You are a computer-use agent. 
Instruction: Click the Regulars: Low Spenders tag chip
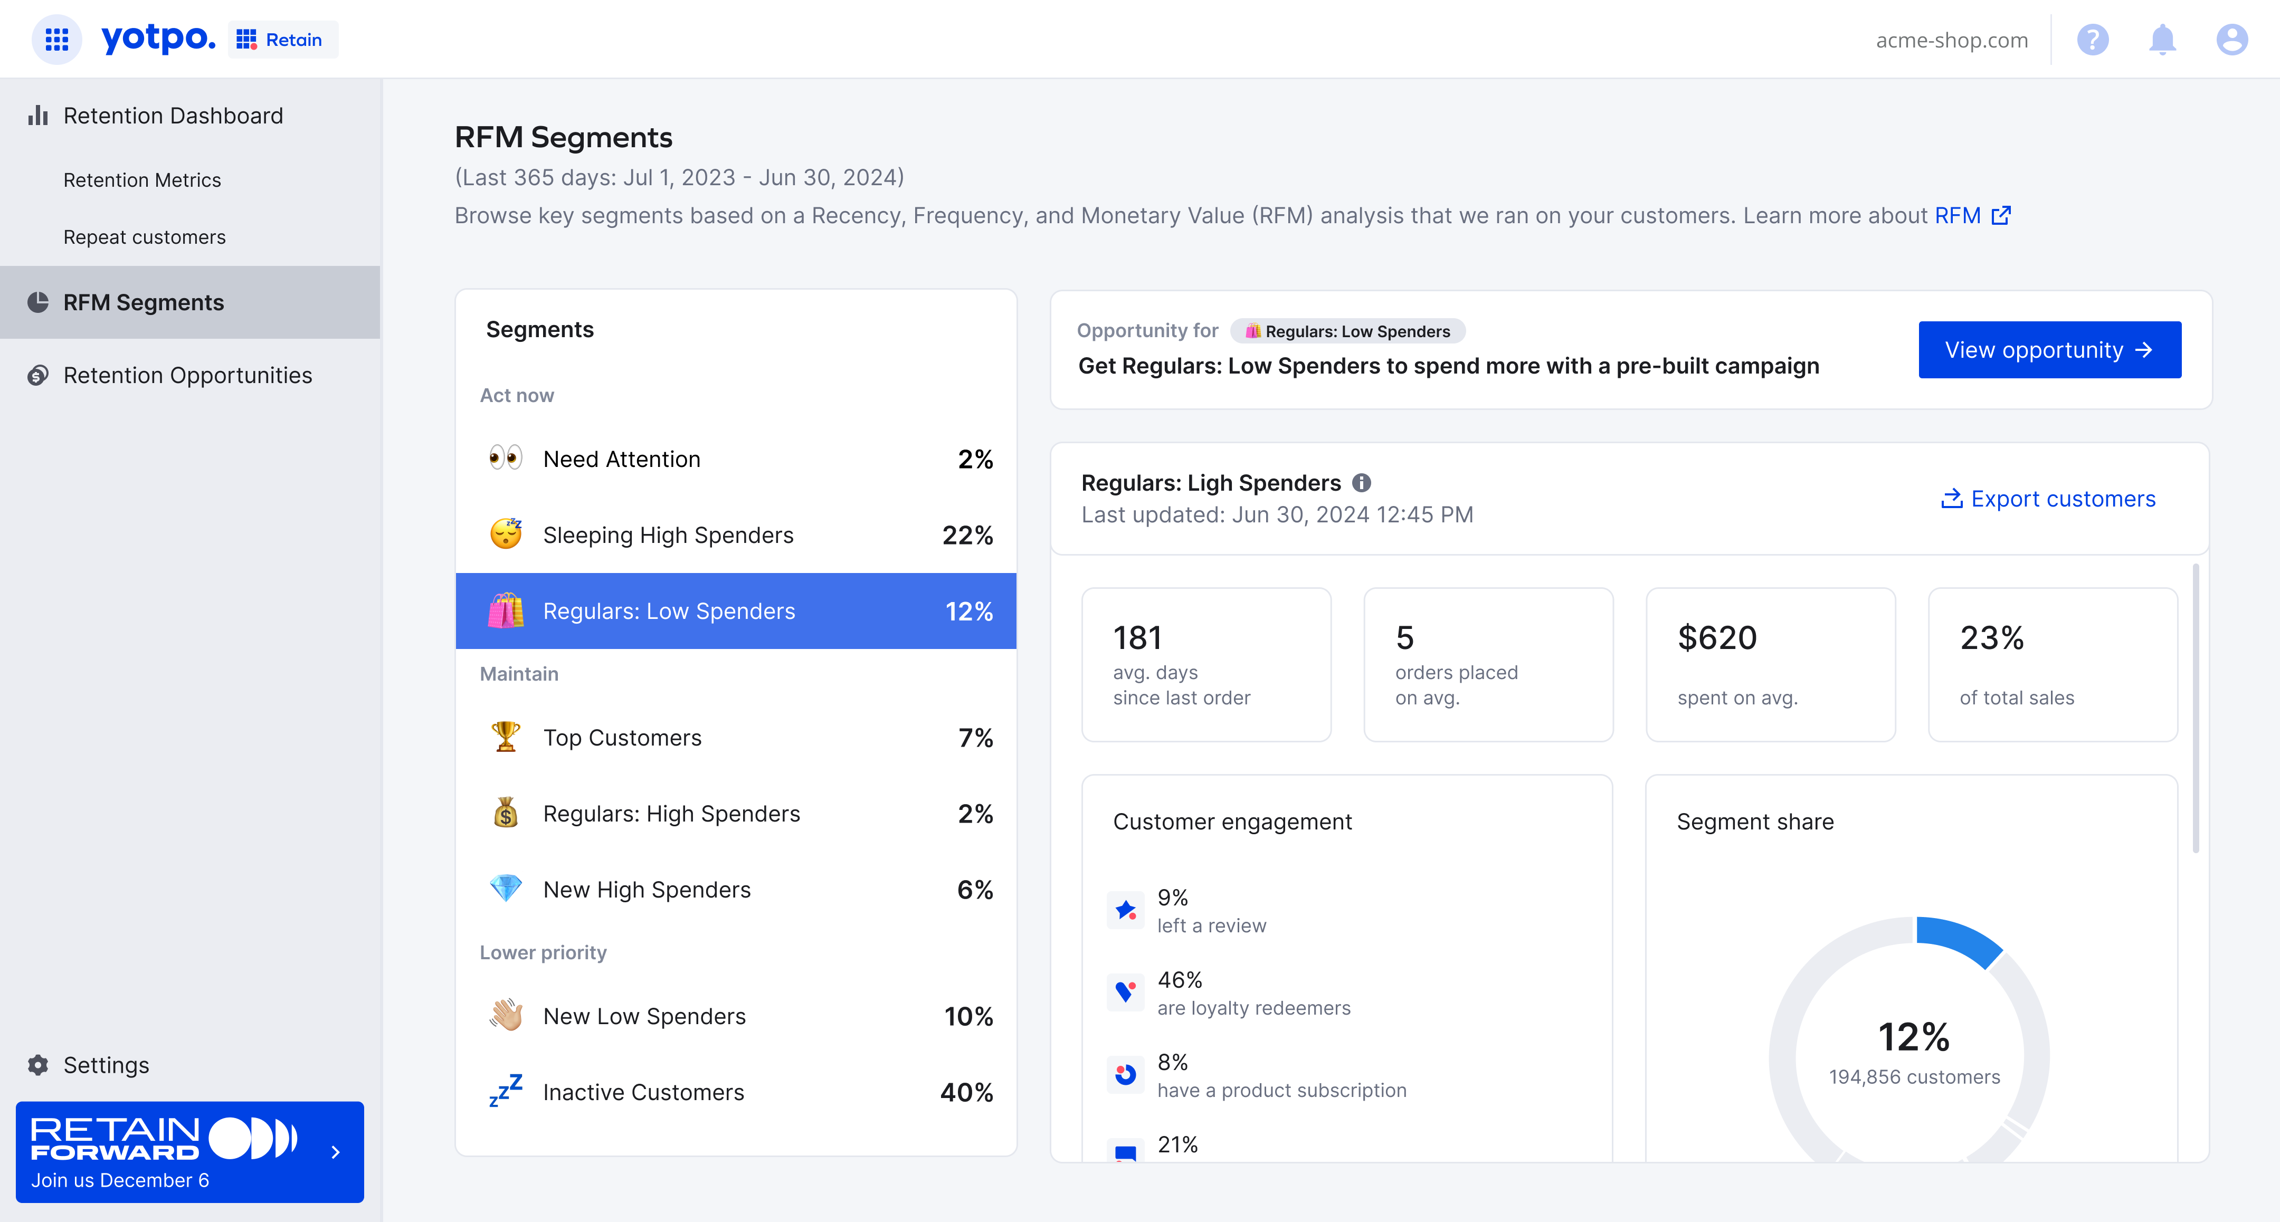coord(1347,331)
